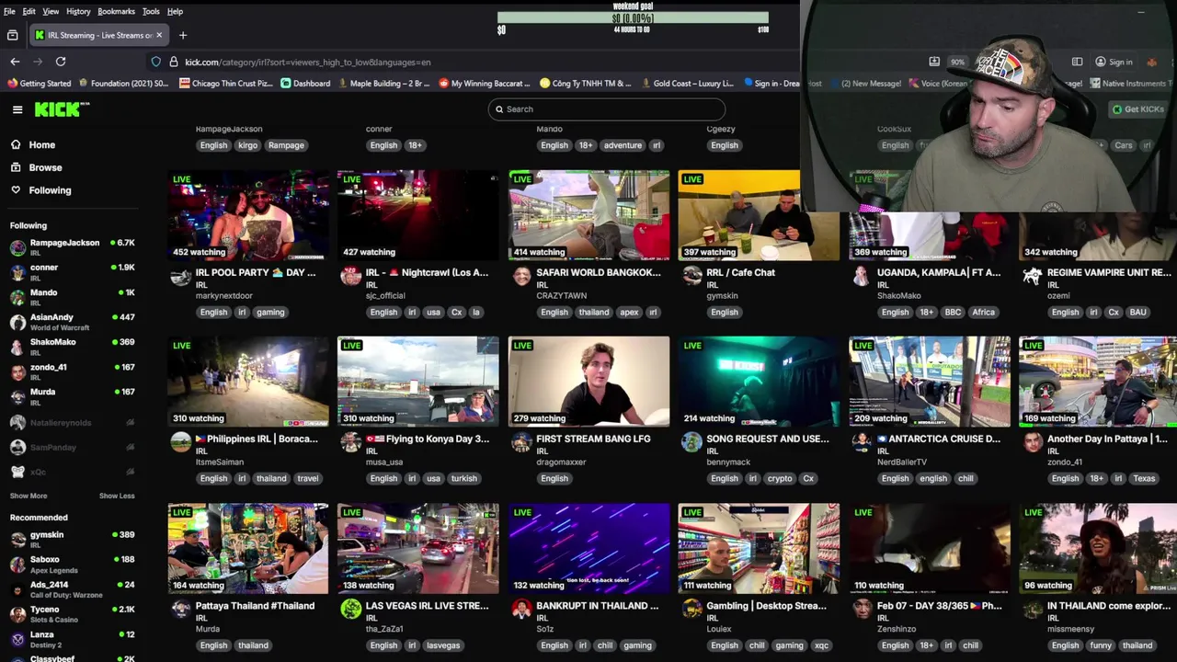Open the File menu

(9, 11)
